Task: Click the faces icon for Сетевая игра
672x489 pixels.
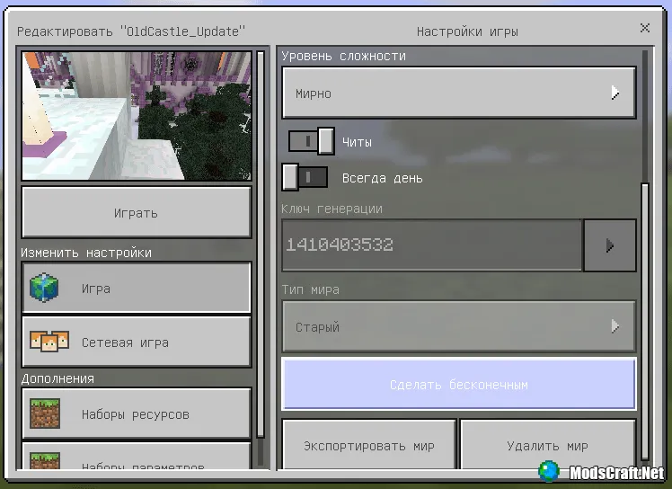Action: tap(49, 342)
